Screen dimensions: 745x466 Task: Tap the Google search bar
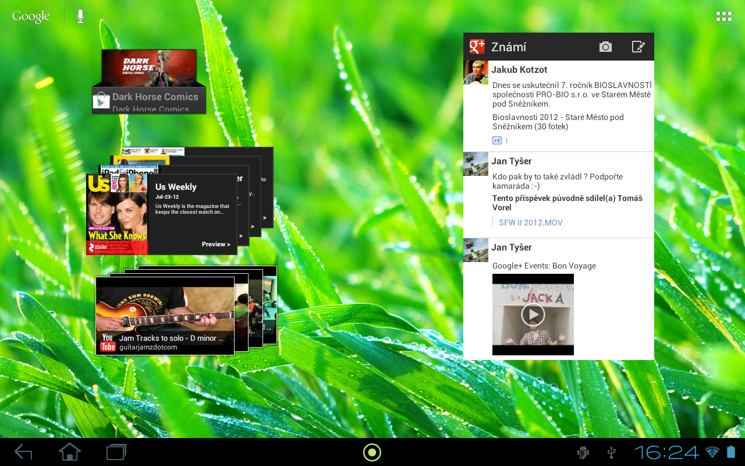(x=30, y=16)
